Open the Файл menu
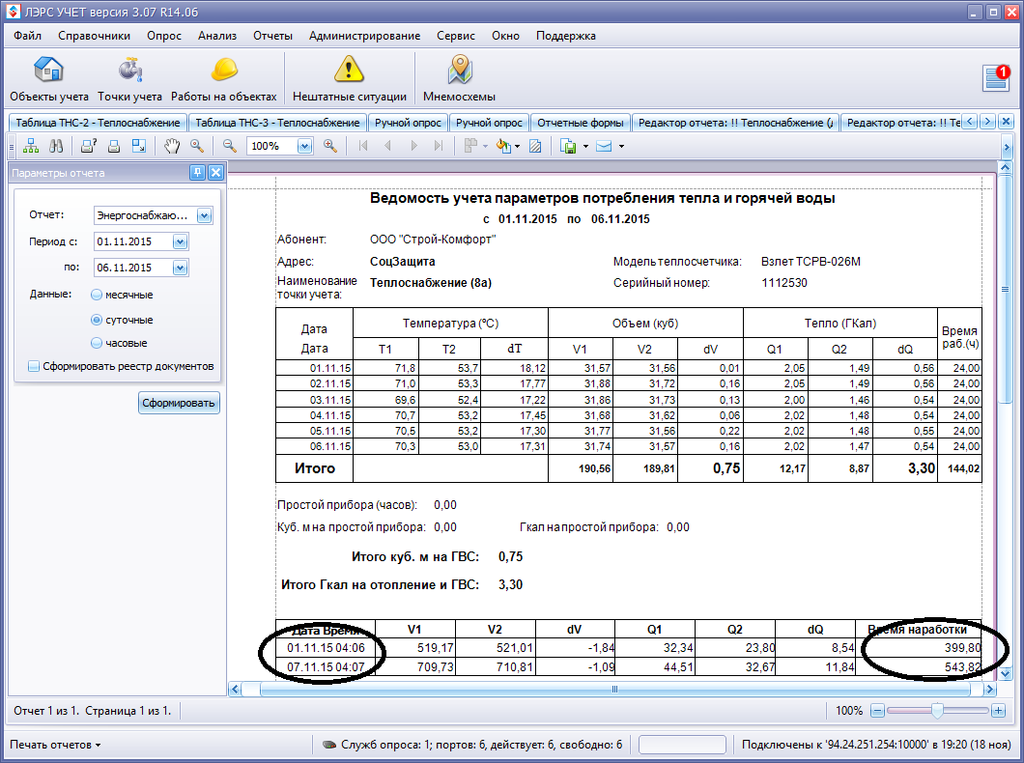Viewport: 1024px width, 763px height. [27, 36]
